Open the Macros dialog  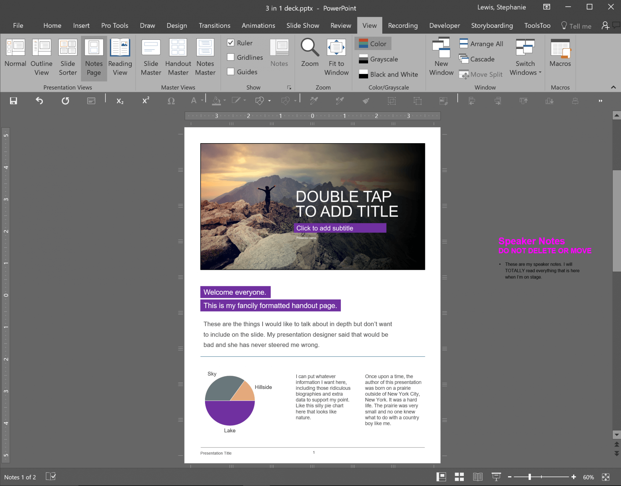click(560, 53)
